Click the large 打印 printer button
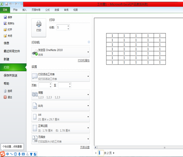 point(39,28)
